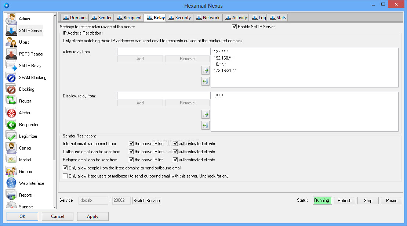This screenshot has height=226, width=407.
Task: Switch to the Sender tab
Action: 101,18
